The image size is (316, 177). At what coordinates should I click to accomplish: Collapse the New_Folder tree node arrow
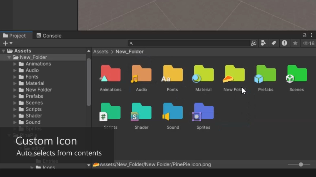tap(9, 57)
